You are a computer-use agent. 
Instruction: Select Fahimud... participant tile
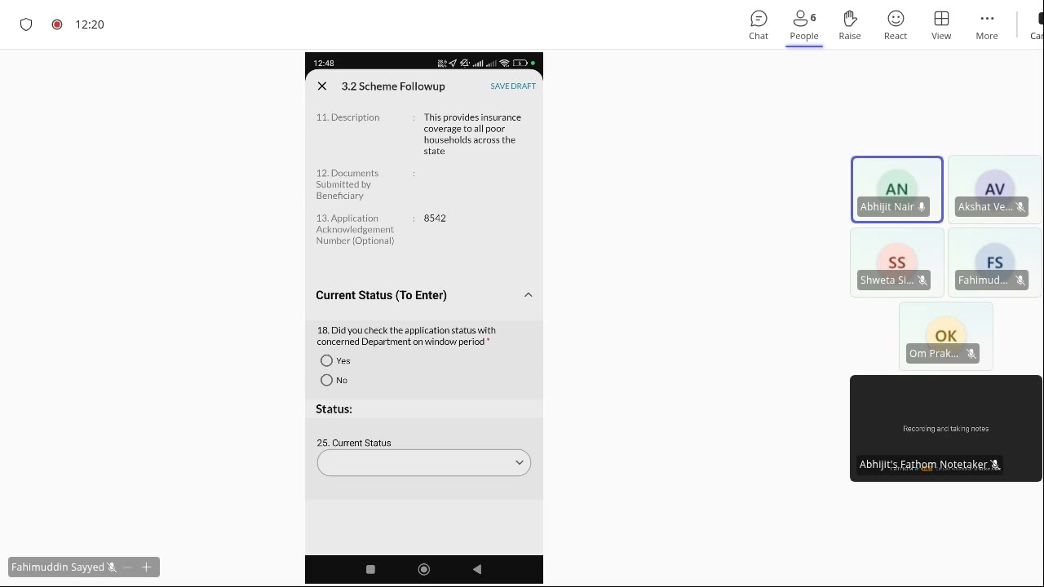[995, 263]
